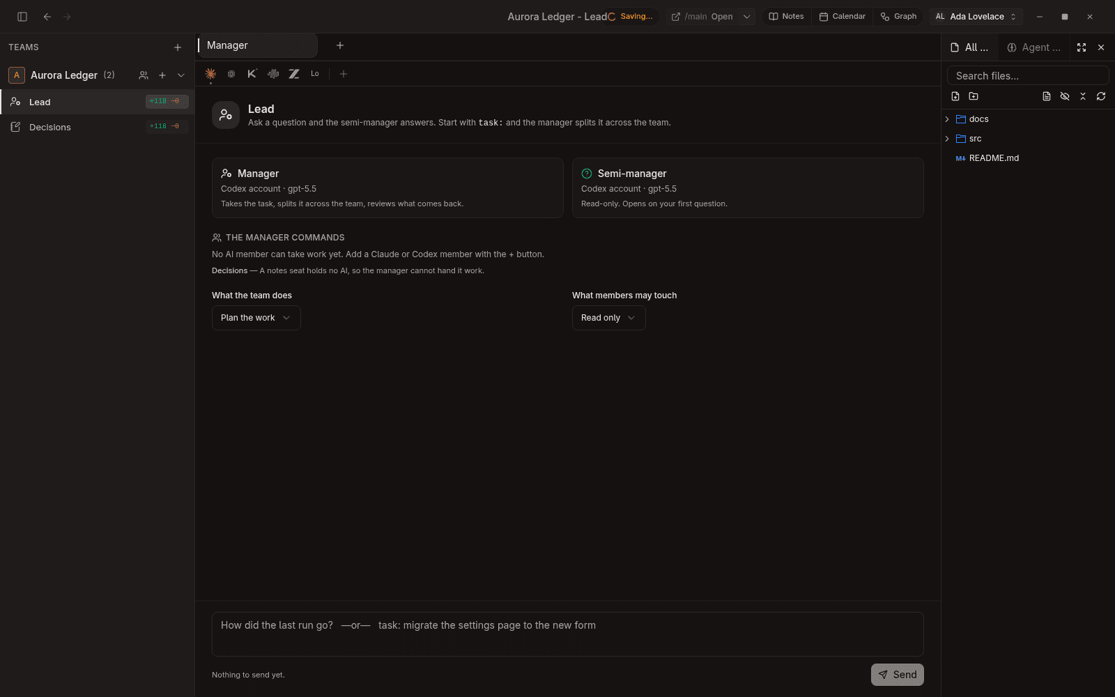Toggle hidden files eye icon
The width and height of the screenshot is (1115, 697).
1065,96
